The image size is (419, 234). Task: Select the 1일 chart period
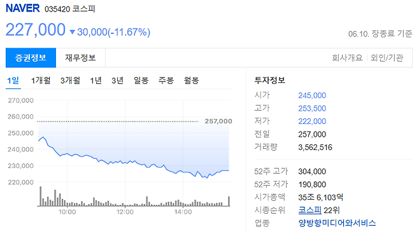tap(13, 80)
